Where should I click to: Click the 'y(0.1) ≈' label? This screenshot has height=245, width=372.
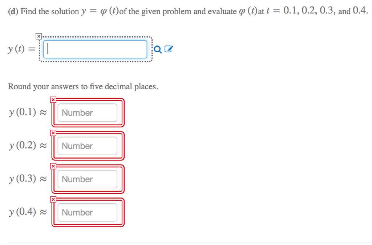[x=28, y=112]
